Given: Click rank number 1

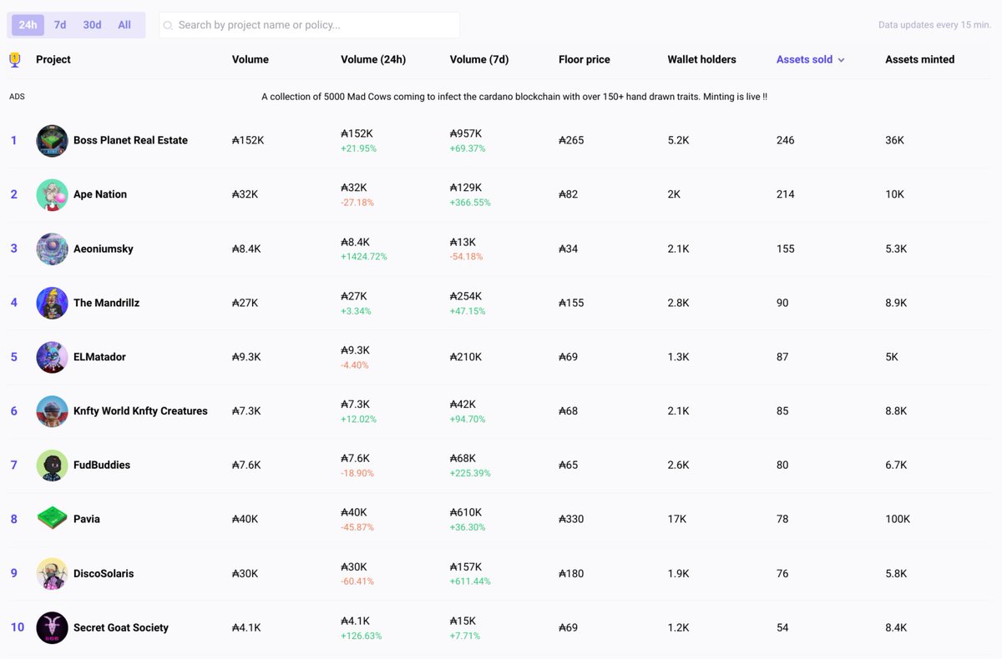Looking at the screenshot, I should click(x=13, y=140).
